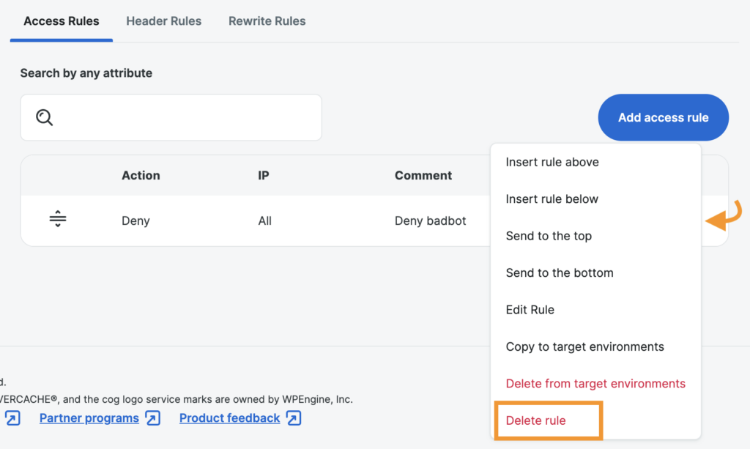Open the Rewrite Rules tab
This screenshot has width=750, height=449.
point(267,21)
